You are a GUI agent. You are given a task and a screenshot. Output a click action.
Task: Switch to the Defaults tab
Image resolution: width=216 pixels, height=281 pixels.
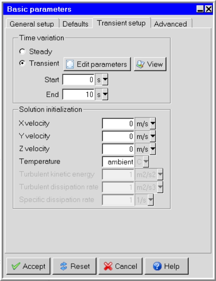point(76,24)
